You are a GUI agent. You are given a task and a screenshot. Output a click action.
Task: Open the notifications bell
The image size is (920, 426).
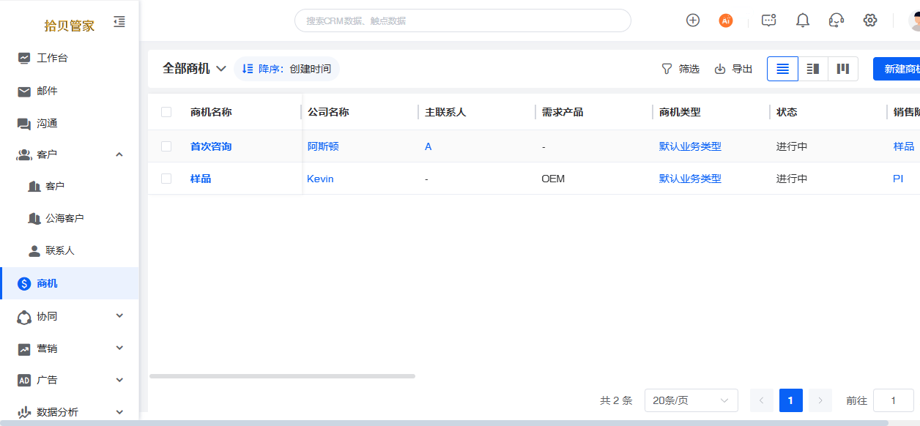803,20
